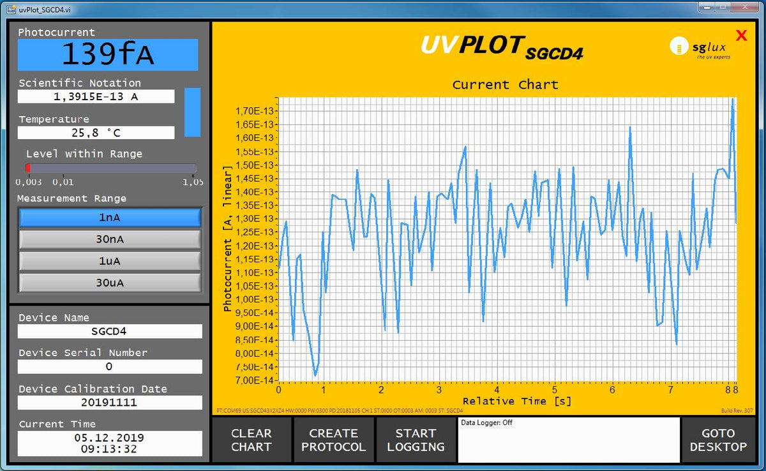Click the blue vertical level indicator bar
The image size is (766, 471).
click(x=192, y=112)
